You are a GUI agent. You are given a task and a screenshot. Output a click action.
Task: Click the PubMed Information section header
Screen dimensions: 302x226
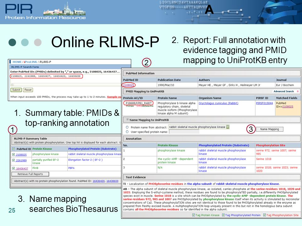211,73
